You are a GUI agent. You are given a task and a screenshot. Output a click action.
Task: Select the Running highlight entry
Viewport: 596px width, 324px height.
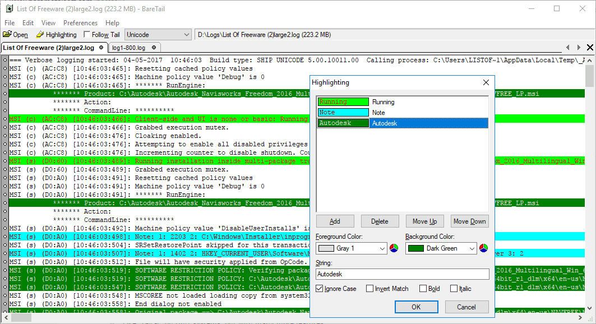click(403, 102)
